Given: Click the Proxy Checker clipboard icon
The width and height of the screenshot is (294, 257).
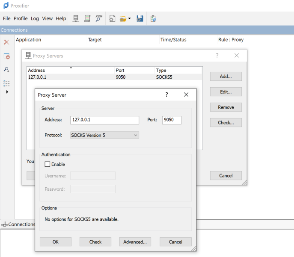Looking at the screenshot, I should pos(153,18).
